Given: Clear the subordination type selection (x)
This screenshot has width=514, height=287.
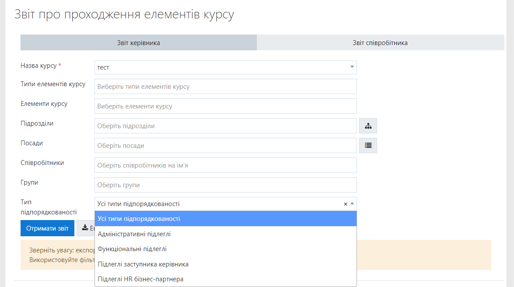Looking at the screenshot, I should [x=345, y=204].
